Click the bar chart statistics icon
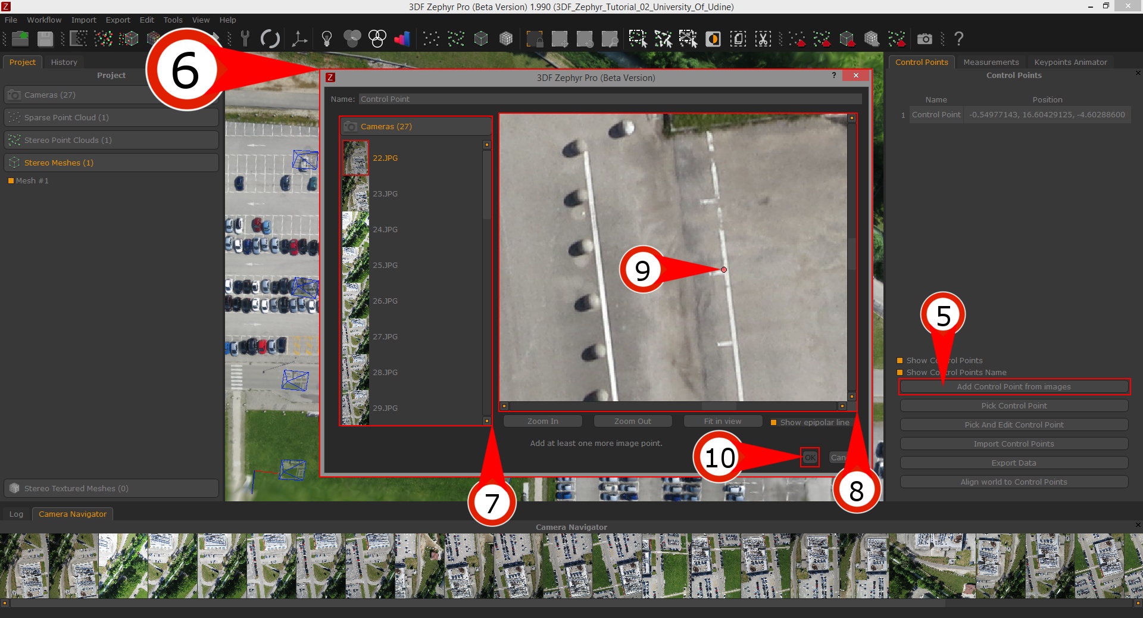This screenshot has width=1143, height=618. (402, 39)
